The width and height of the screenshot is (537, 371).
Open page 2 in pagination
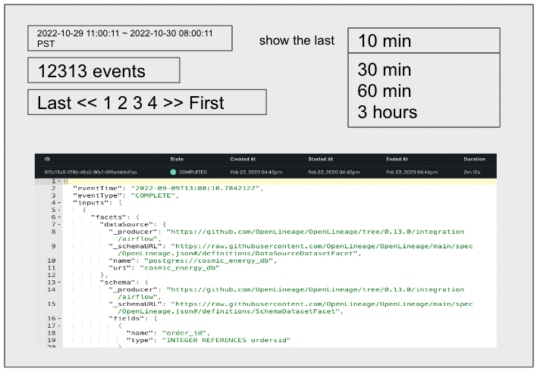click(122, 102)
